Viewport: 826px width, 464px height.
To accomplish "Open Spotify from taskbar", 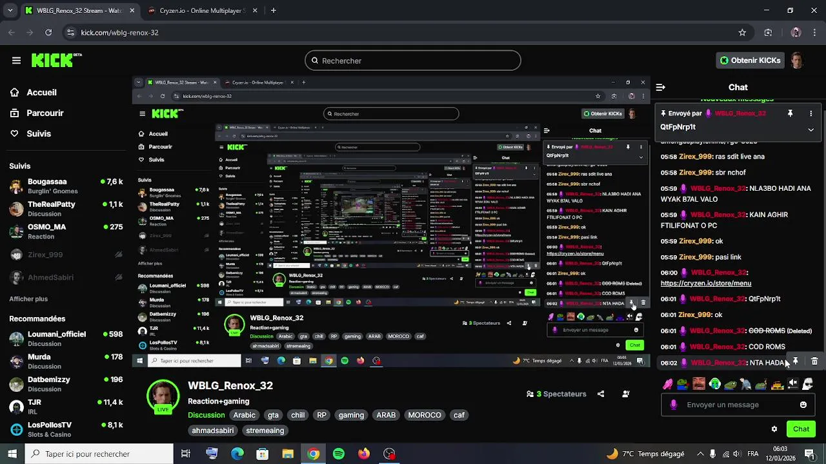I will 339,454.
